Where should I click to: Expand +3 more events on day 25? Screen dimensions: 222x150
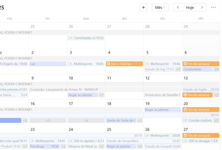tap(140, 146)
